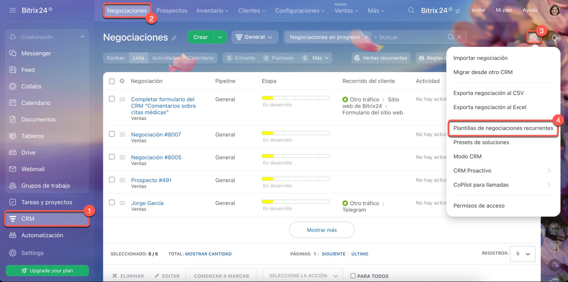Check the Prospecto #491 row checkbox

pyautogui.click(x=112, y=180)
